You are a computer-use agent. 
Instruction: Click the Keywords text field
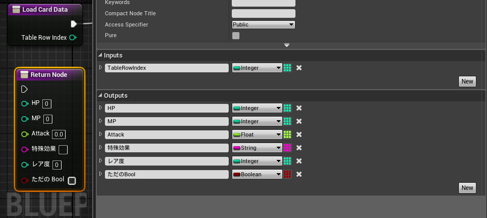pyautogui.click(x=263, y=3)
